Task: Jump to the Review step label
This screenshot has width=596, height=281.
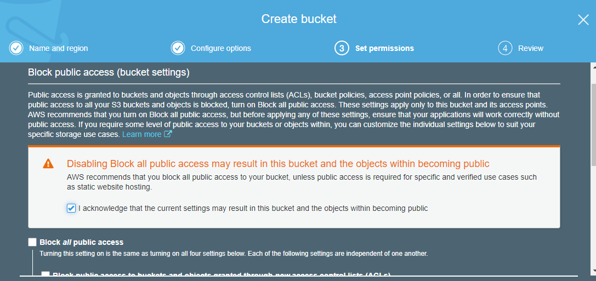Action: tap(530, 48)
